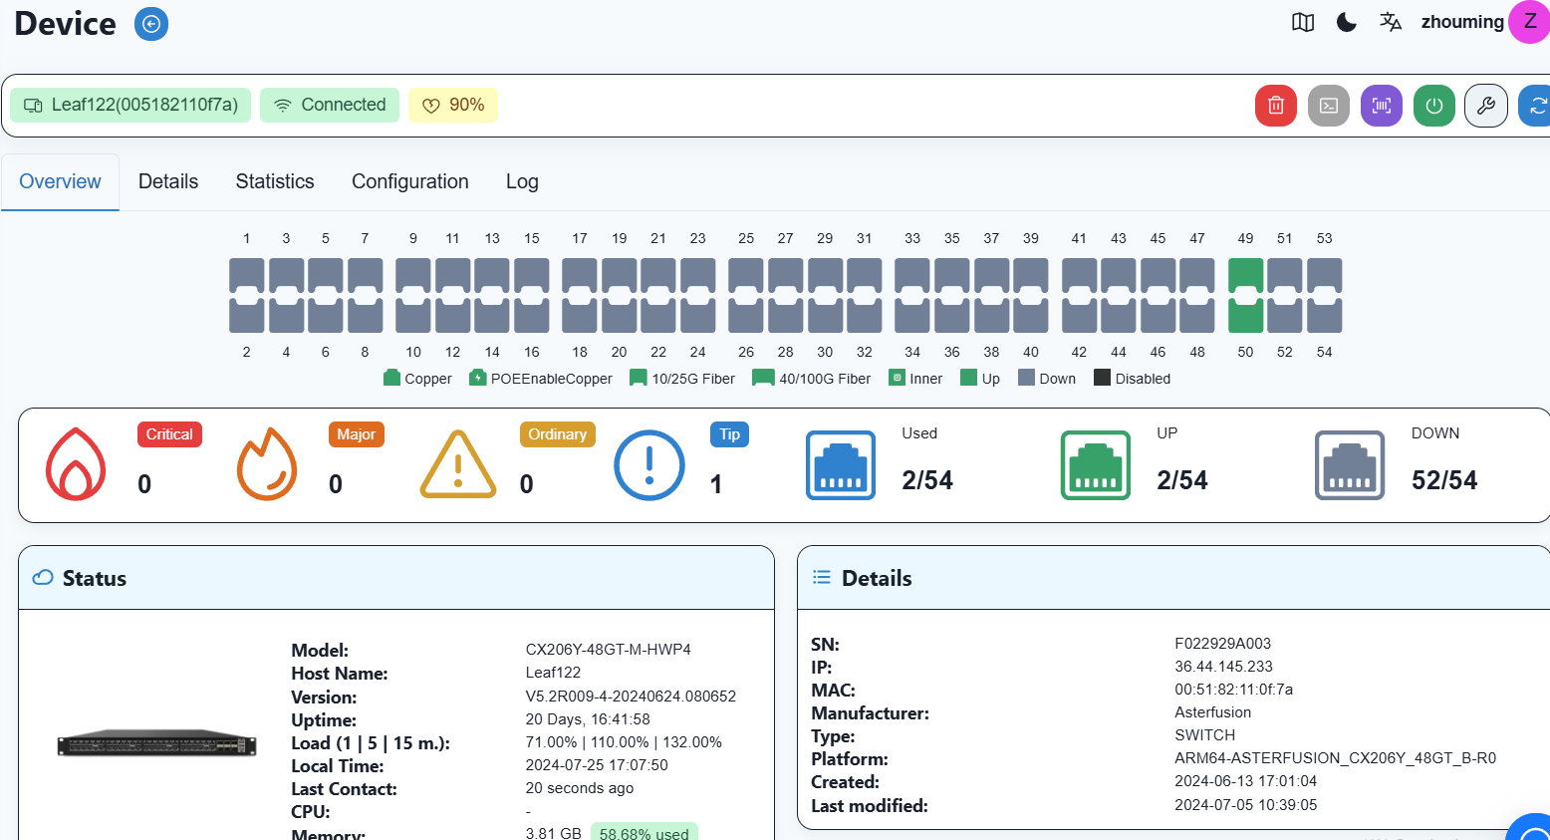Open the language translation menu
Image resolution: width=1550 pixels, height=840 pixels.
coord(1391,22)
